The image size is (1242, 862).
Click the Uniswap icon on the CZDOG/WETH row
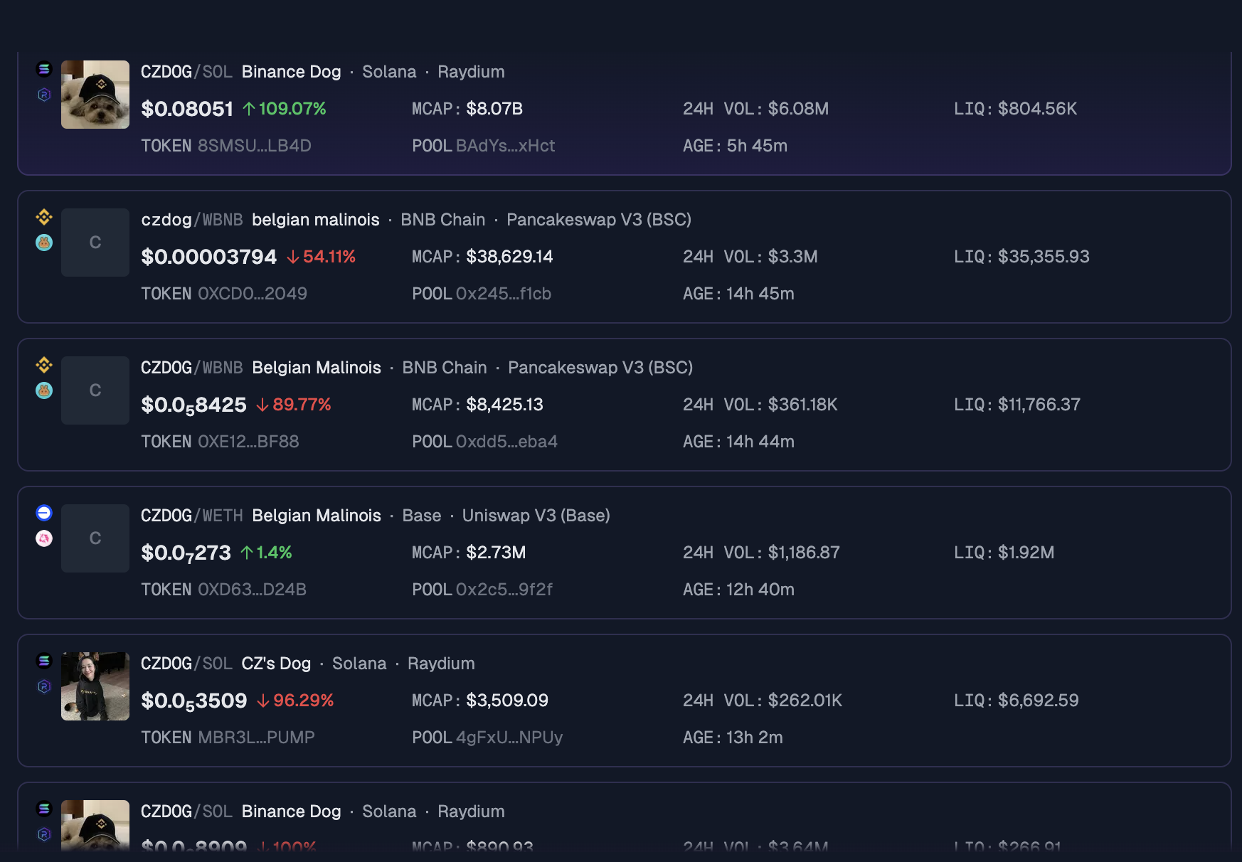(44, 538)
